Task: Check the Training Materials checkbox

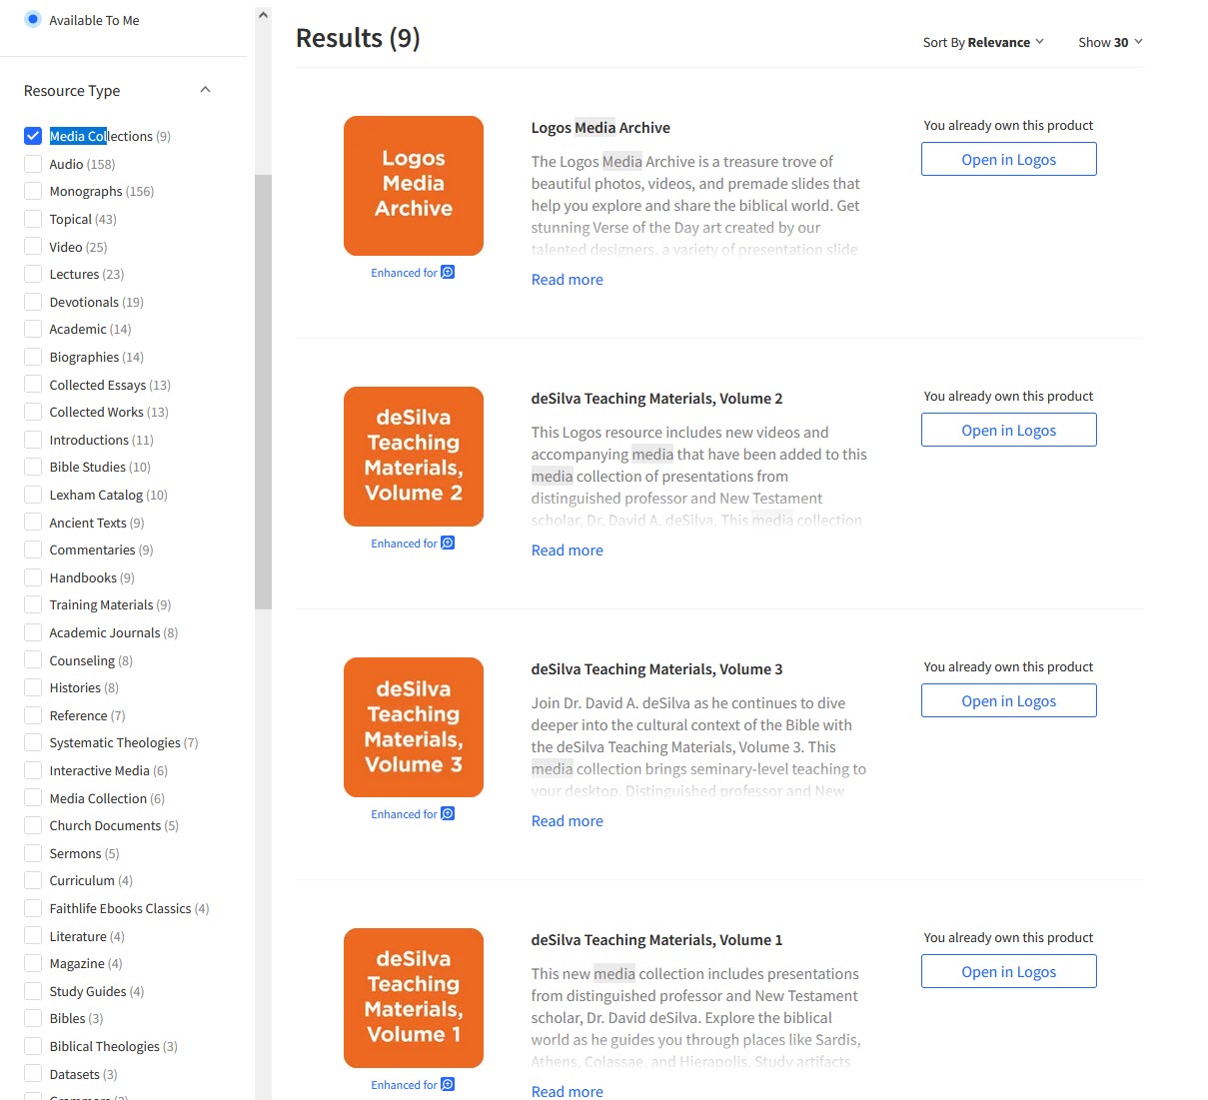Action: (x=33, y=604)
